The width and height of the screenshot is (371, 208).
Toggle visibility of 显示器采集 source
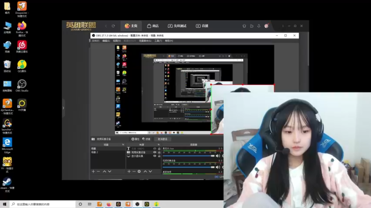tap(155, 156)
